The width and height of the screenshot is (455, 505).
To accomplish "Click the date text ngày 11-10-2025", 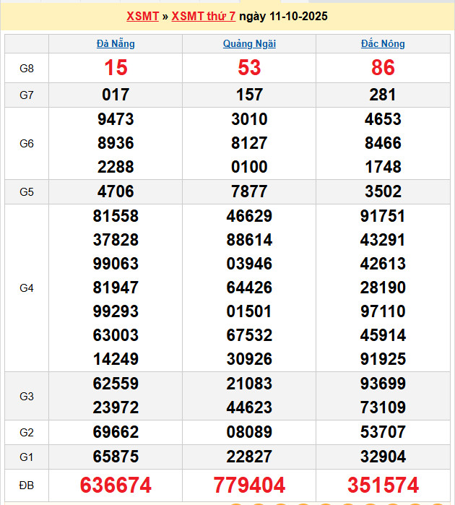I will click(x=288, y=16).
